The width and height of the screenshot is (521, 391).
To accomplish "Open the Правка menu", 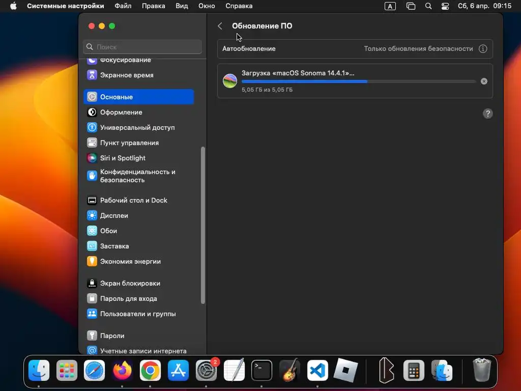I will (154, 6).
